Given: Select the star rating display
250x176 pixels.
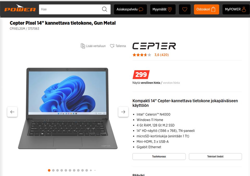Looking at the screenshot, I should click(142, 55).
